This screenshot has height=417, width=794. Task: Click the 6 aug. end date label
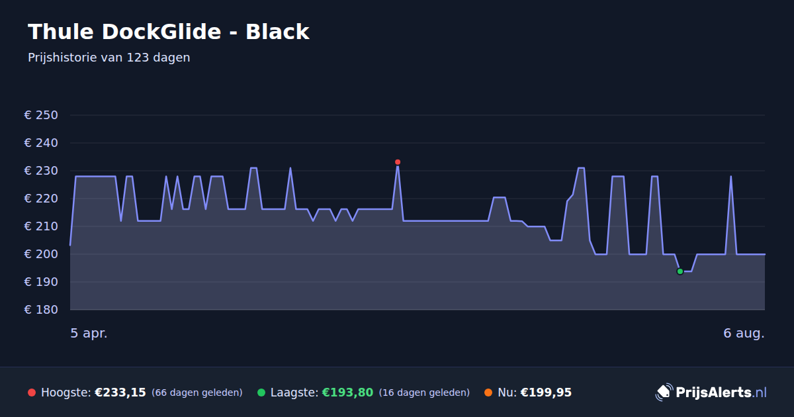coord(744,334)
